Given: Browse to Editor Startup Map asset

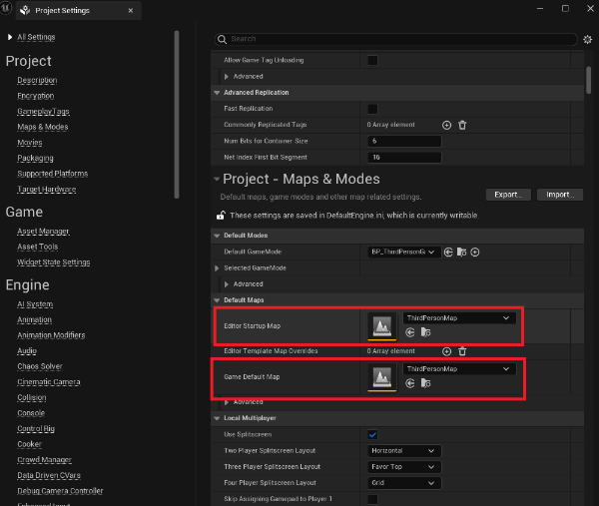Looking at the screenshot, I should 425,332.
